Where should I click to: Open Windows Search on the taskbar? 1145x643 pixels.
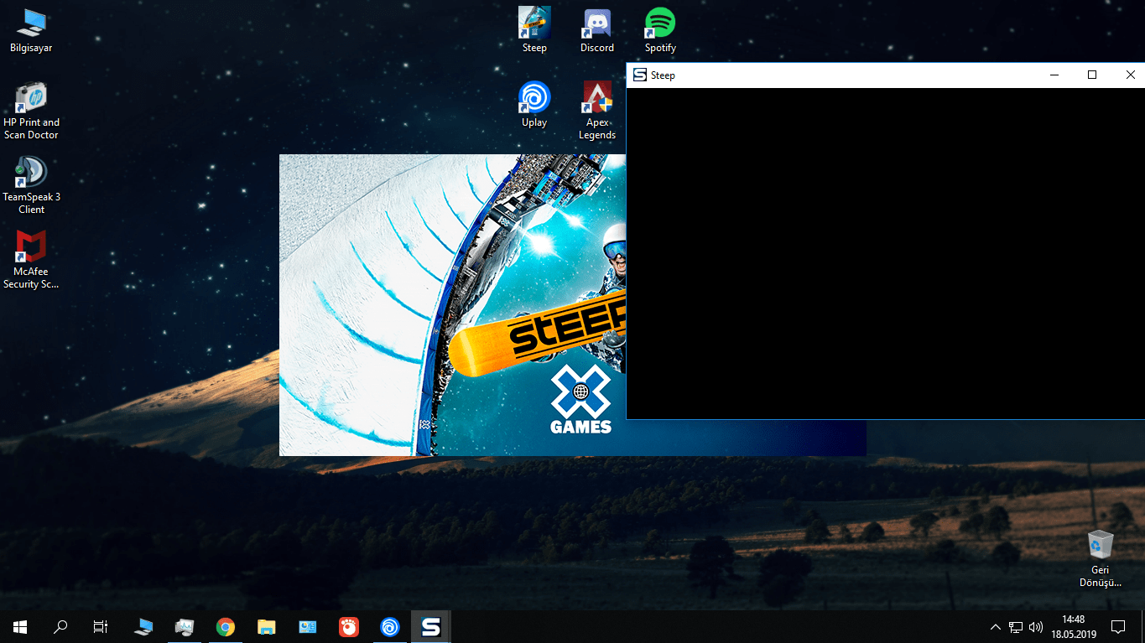[60, 626]
